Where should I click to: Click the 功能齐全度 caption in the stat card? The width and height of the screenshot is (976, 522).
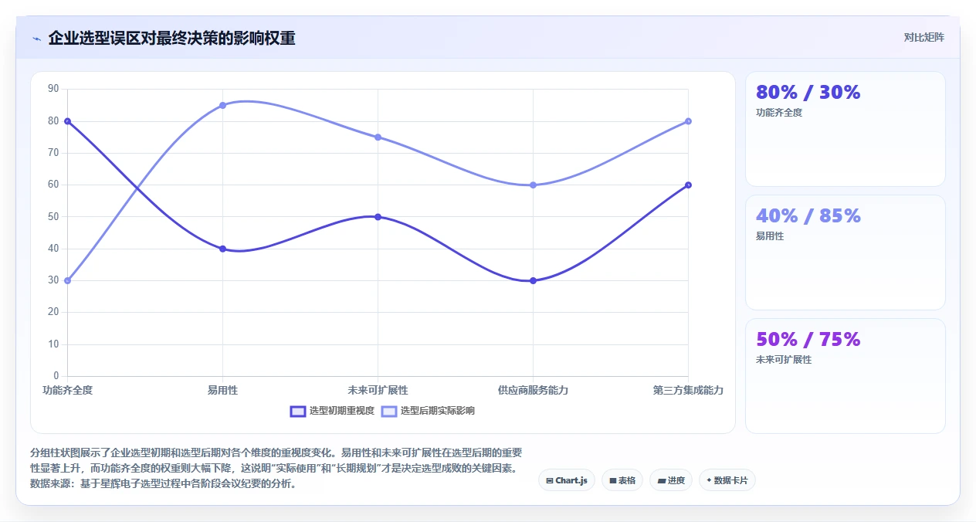(779, 113)
